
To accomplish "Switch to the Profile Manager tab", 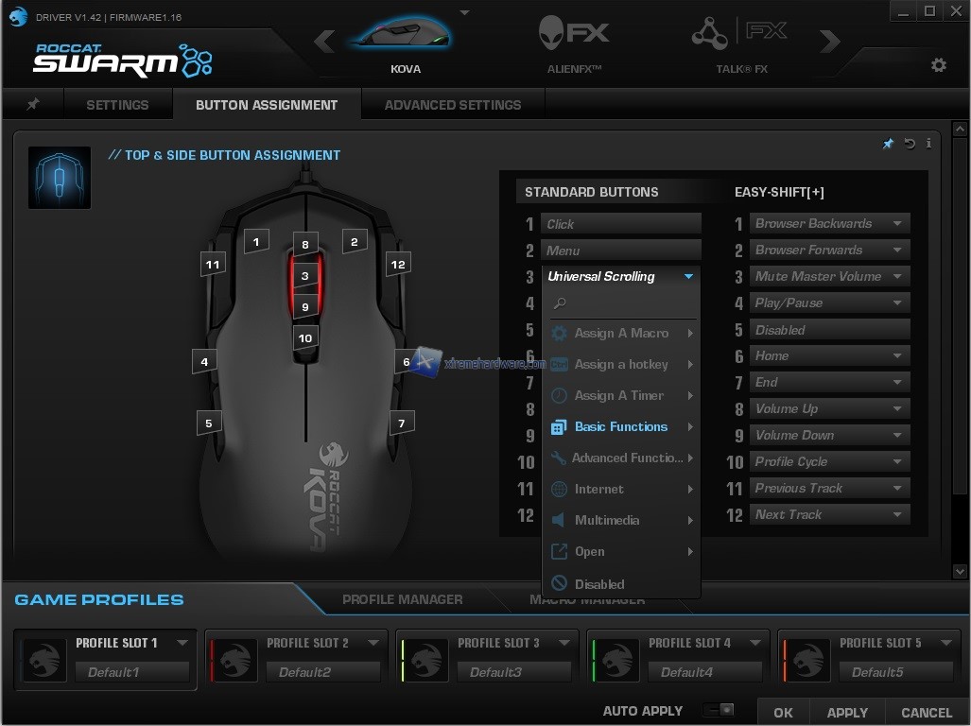I will pos(402,599).
